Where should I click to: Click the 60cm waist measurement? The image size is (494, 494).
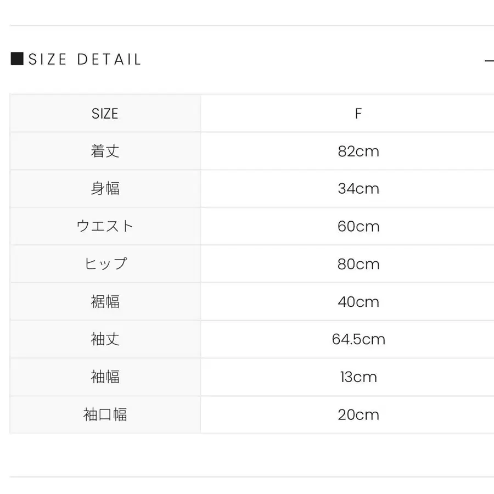click(358, 226)
